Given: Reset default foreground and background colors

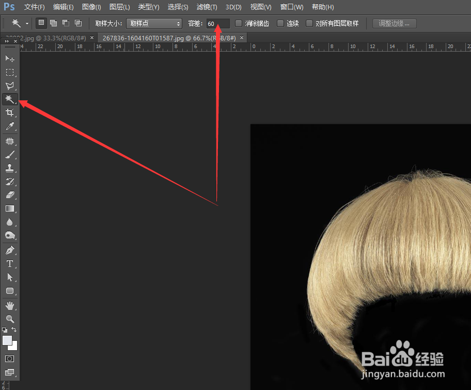Looking at the screenshot, I should coord(5,330).
